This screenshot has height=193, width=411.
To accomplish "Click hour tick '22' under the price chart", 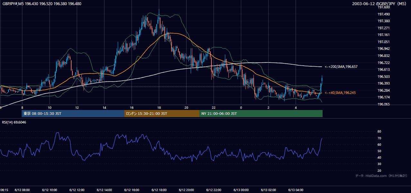I will point(214,107).
